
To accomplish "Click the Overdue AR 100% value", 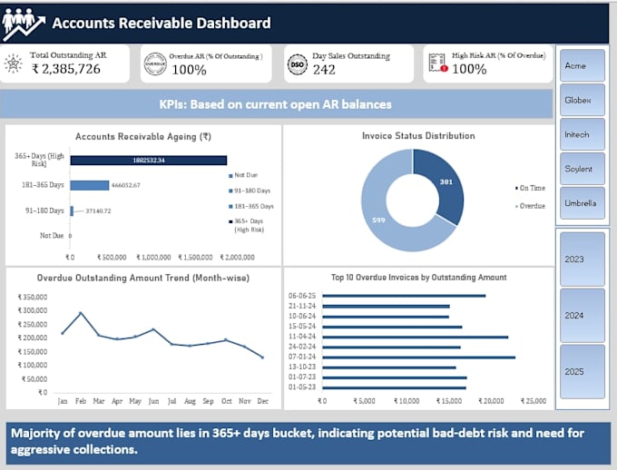I will click(x=189, y=70).
